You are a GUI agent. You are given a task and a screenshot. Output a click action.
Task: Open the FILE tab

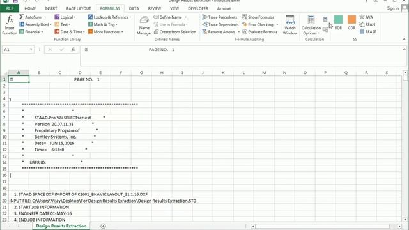(10, 8)
